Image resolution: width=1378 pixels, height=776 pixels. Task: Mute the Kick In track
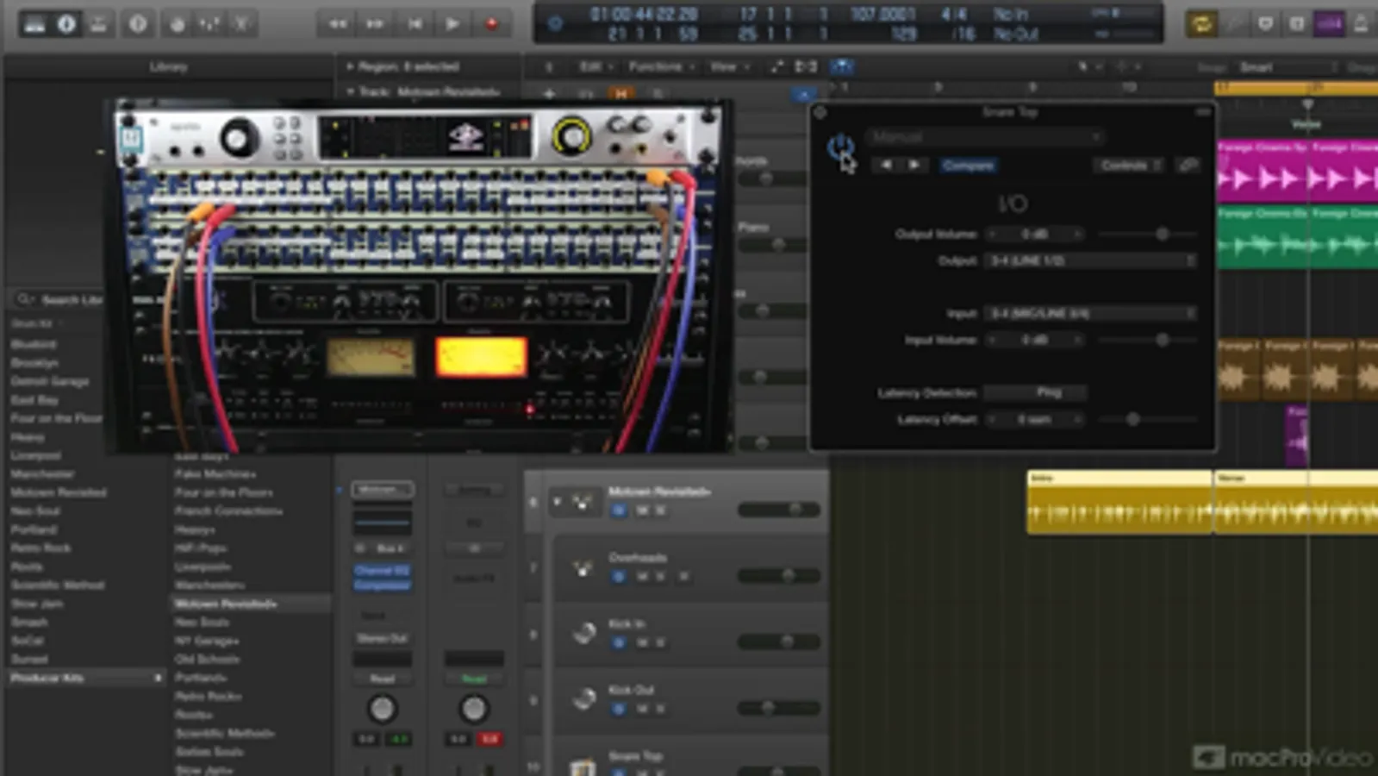pos(641,643)
